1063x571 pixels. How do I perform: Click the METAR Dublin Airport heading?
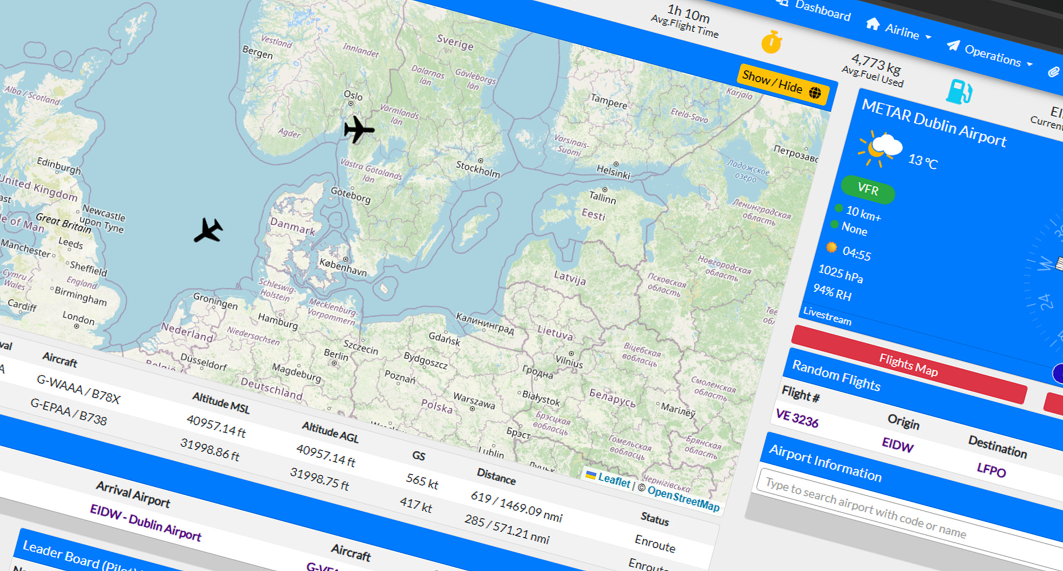click(x=933, y=123)
